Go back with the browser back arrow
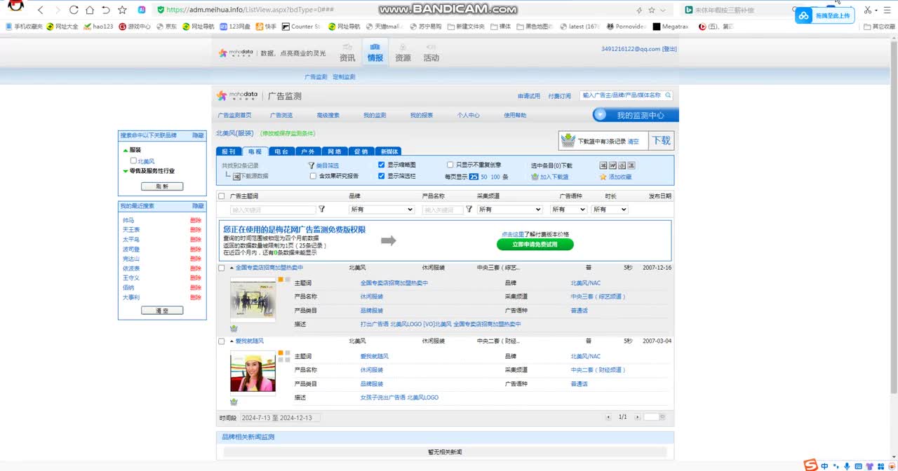This screenshot has height=471, width=898. click(x=40, y=10)
